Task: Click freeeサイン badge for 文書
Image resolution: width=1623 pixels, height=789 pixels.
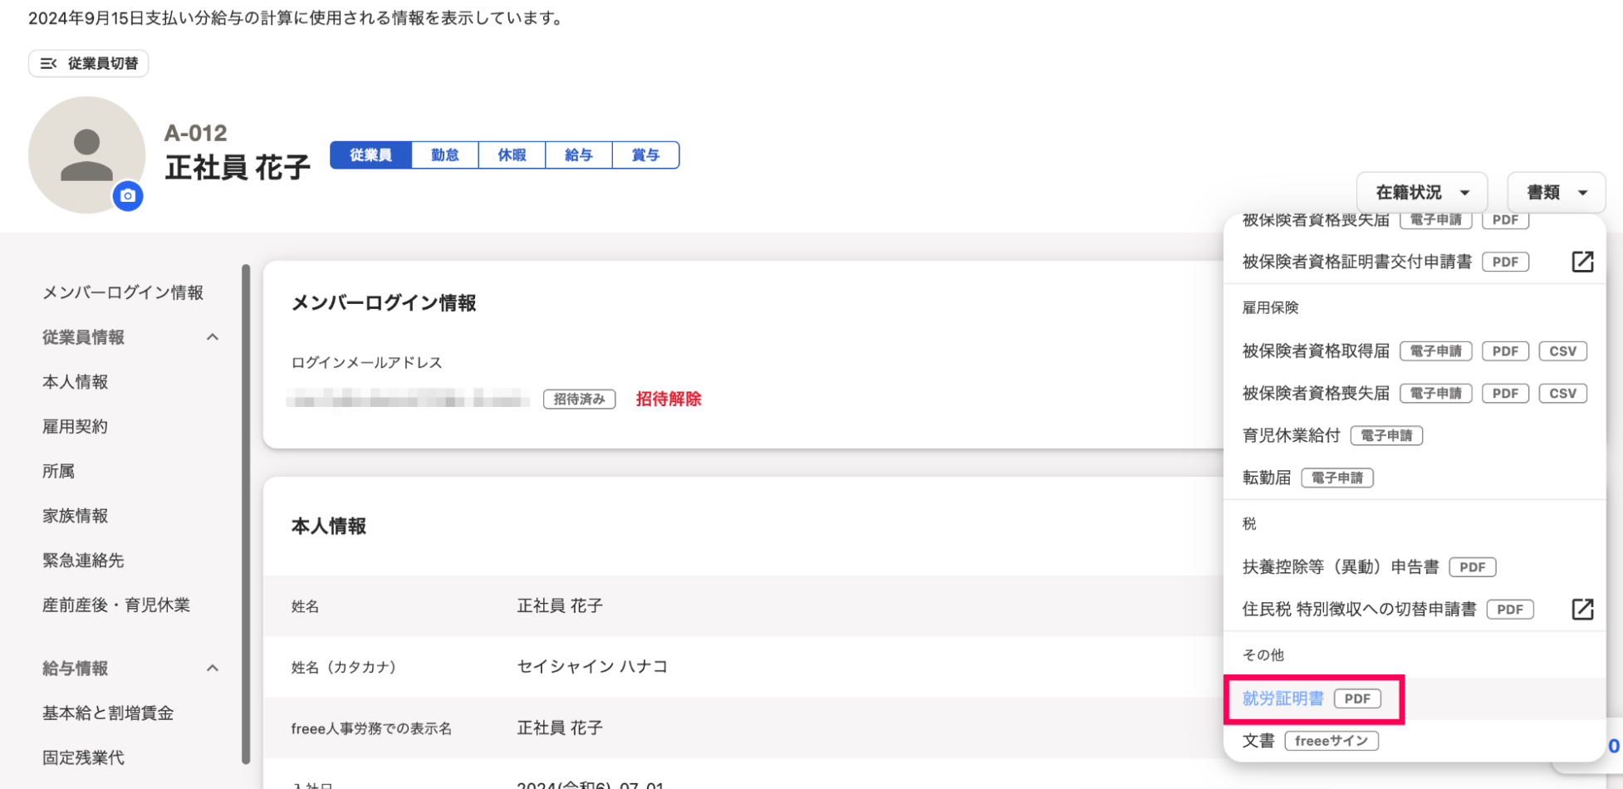Action: pos(1331,741)
